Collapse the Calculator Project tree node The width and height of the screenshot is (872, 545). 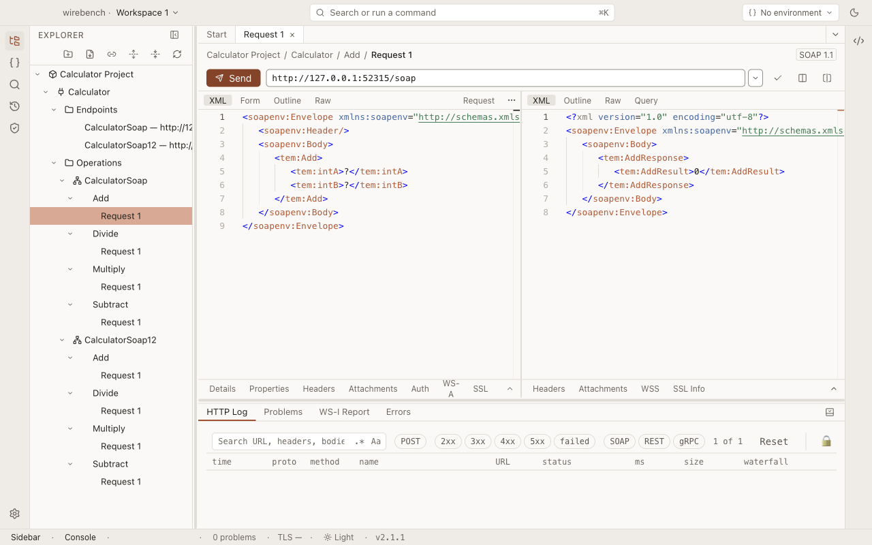tap(37, 74)
